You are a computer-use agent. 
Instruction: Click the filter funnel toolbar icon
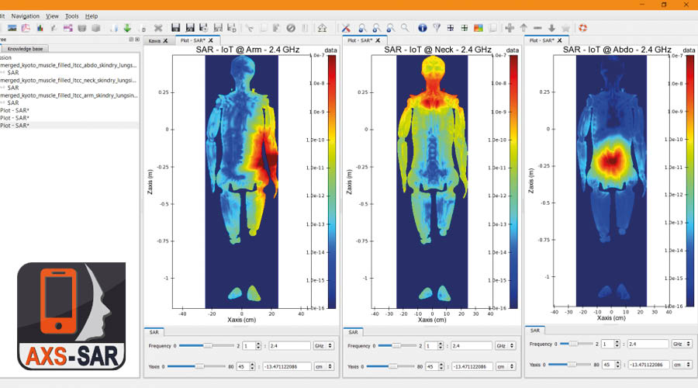coord(437,28)
